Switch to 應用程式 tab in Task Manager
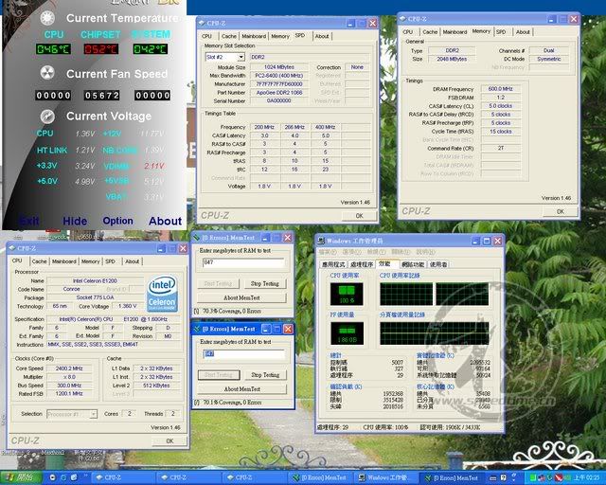 333,264
